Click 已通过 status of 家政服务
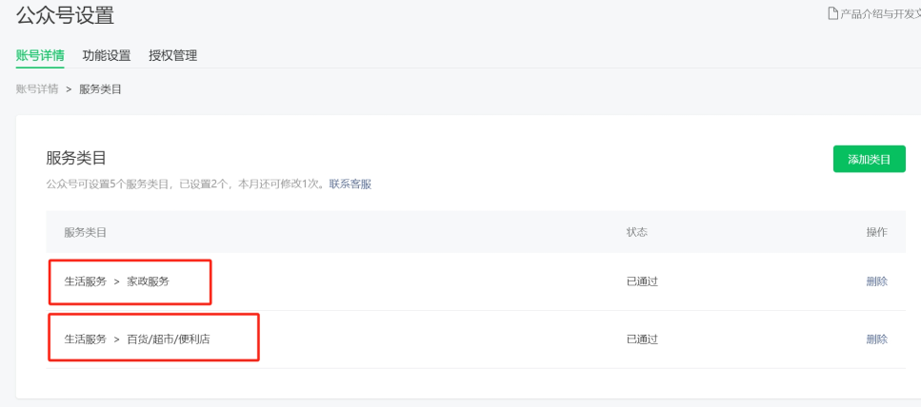 [x=642, y=281]
